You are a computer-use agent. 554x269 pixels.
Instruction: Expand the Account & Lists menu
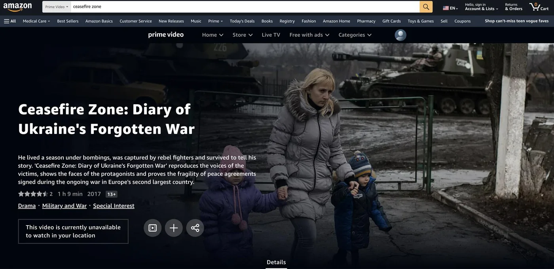[x=481, y=7]
